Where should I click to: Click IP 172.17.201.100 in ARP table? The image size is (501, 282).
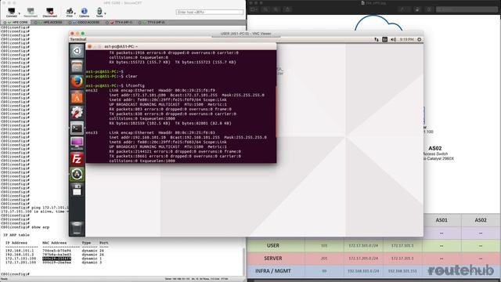(20, 262)
